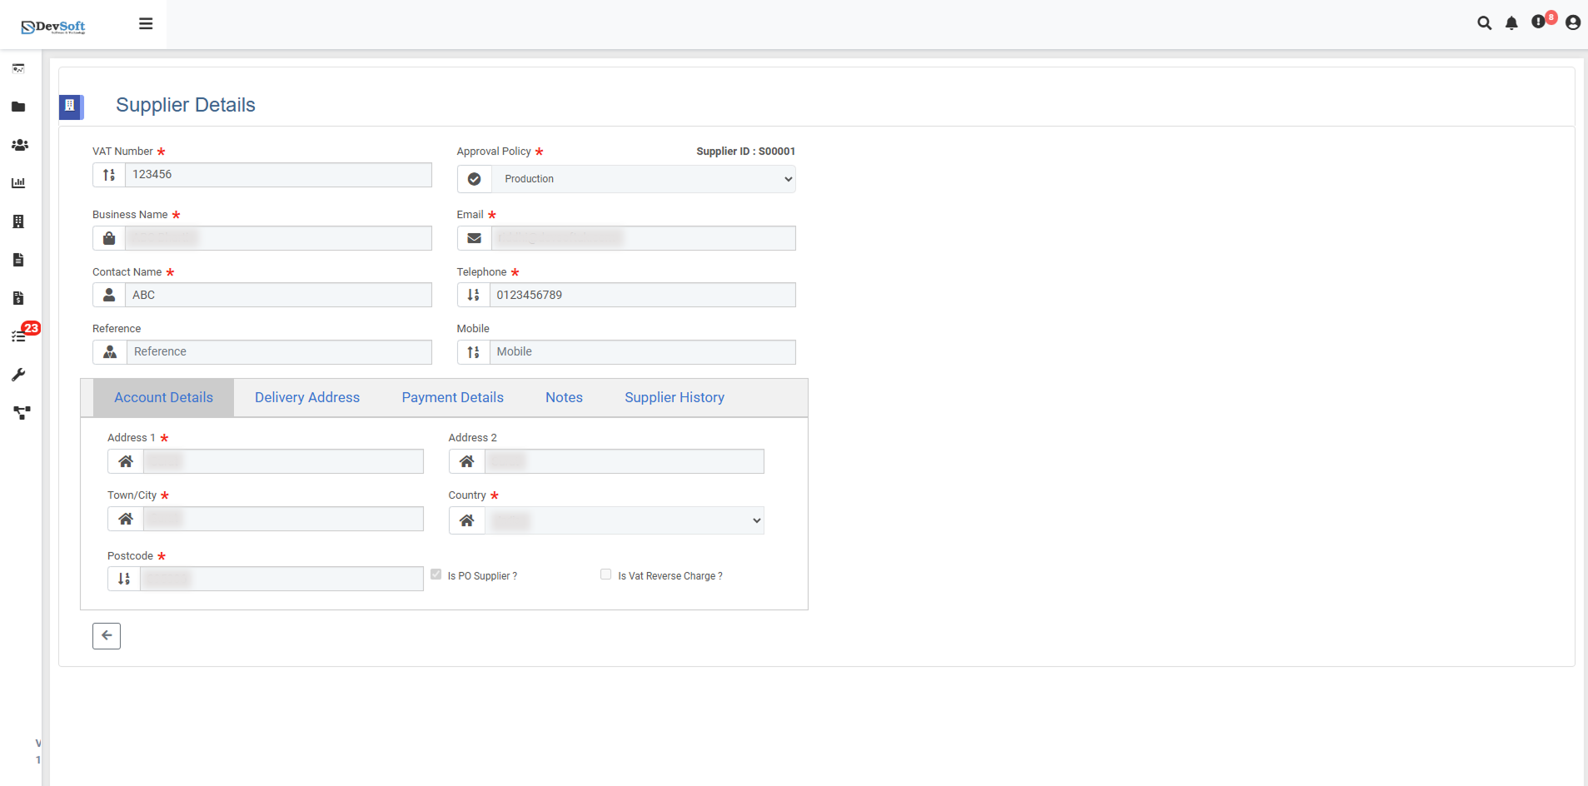Click the DevSoft logo

[53, 27]
